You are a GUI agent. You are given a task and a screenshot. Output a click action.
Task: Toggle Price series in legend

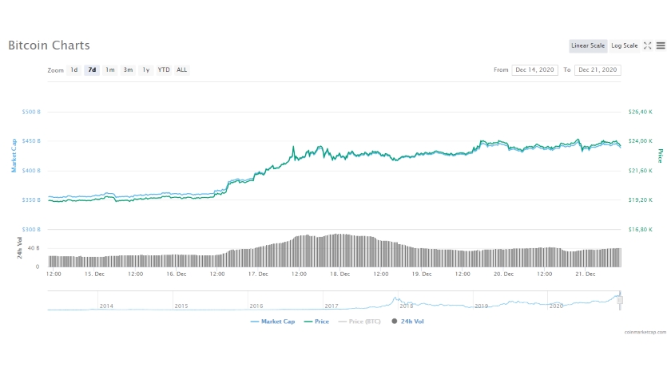[x=316, y=322]
